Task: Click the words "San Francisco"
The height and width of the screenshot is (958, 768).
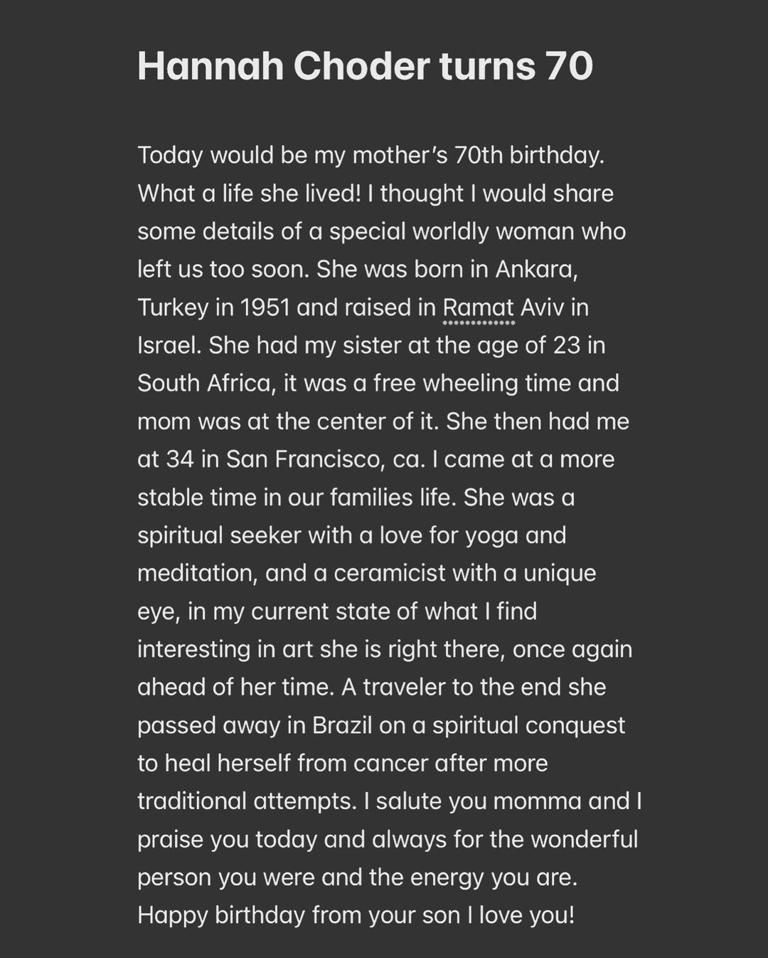Action: point(304,459)
